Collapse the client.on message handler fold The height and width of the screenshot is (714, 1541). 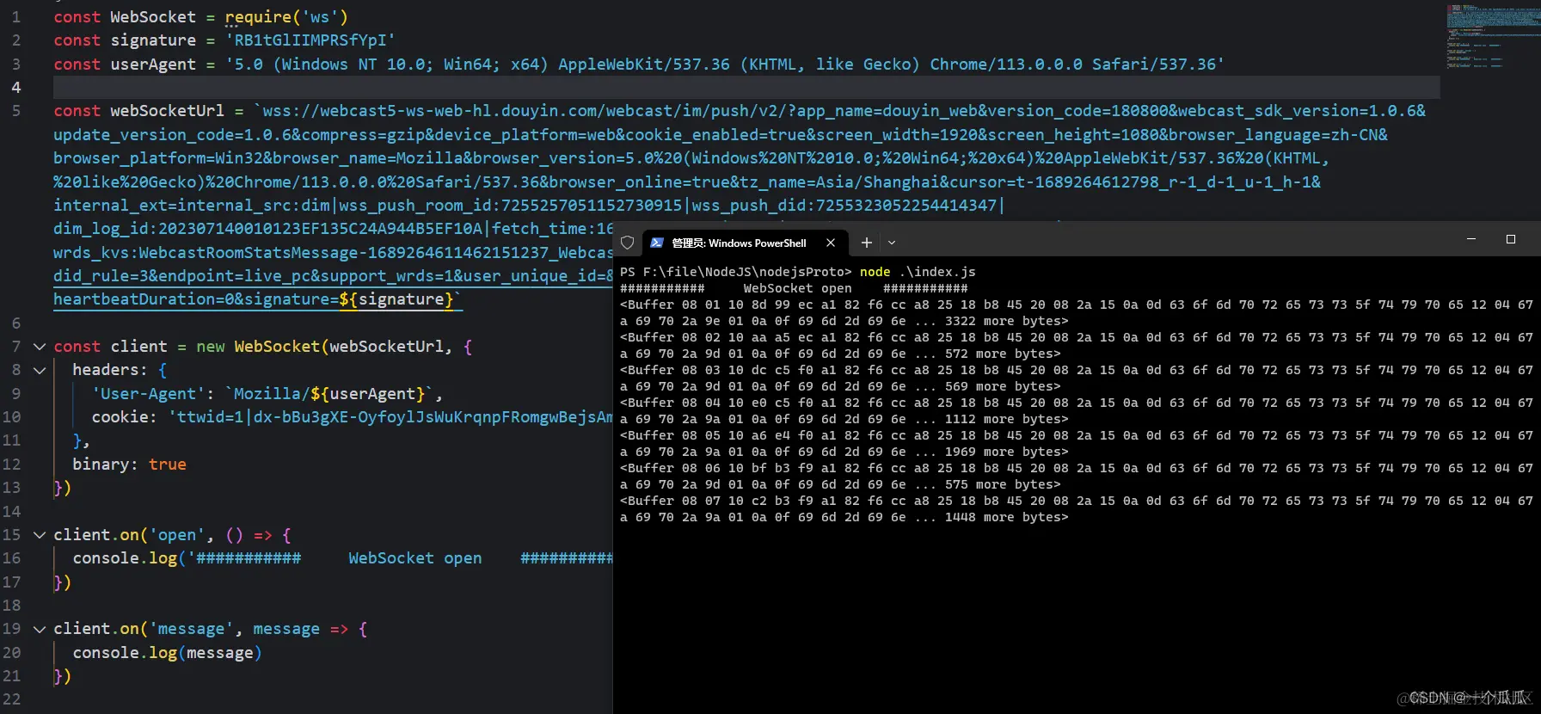40,629
